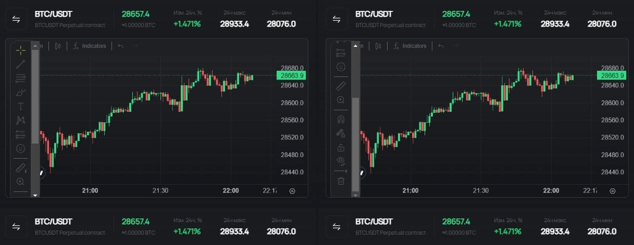Open Indicators menu in the left chart

click(90, 46)
